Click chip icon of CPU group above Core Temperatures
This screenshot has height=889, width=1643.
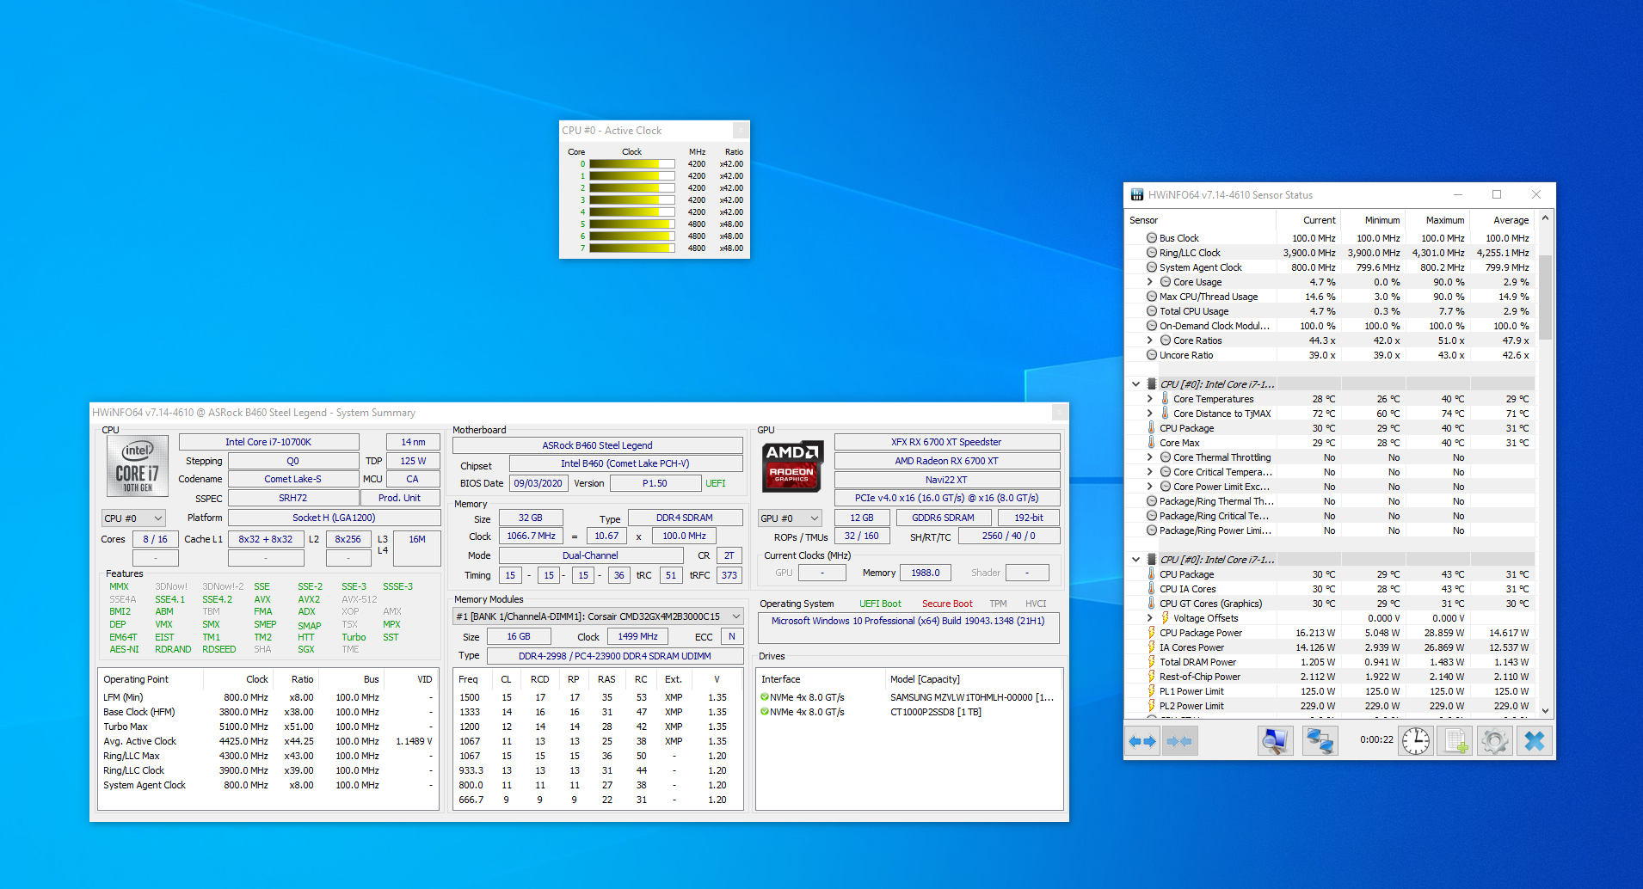[x=1152, y=384]
